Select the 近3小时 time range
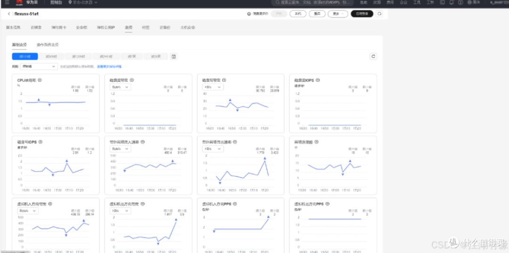The width and height of the screenshot is (509, 253). (x=51, y=56)
